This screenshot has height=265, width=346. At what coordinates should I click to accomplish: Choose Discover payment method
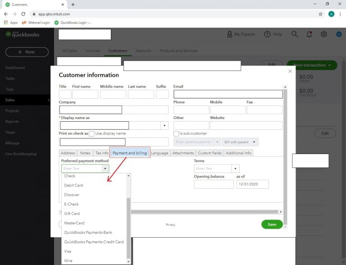(x=94, y=195)
